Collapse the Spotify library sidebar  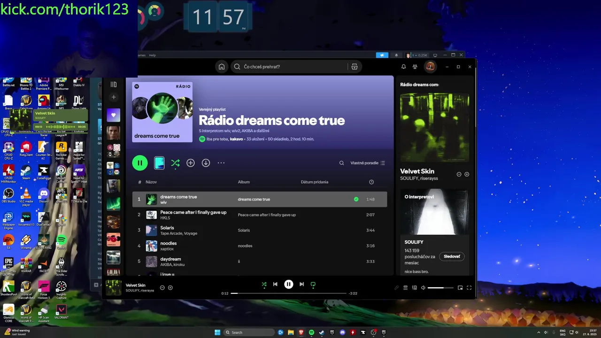point(114,84)
